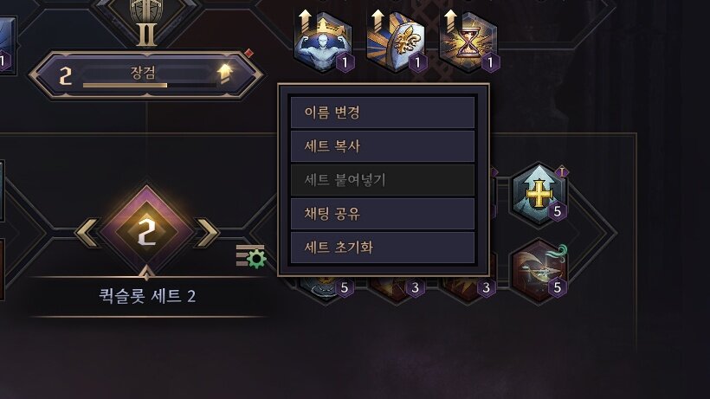
Task: Choose 세트 복사 from the context menu
Action: 383,146
